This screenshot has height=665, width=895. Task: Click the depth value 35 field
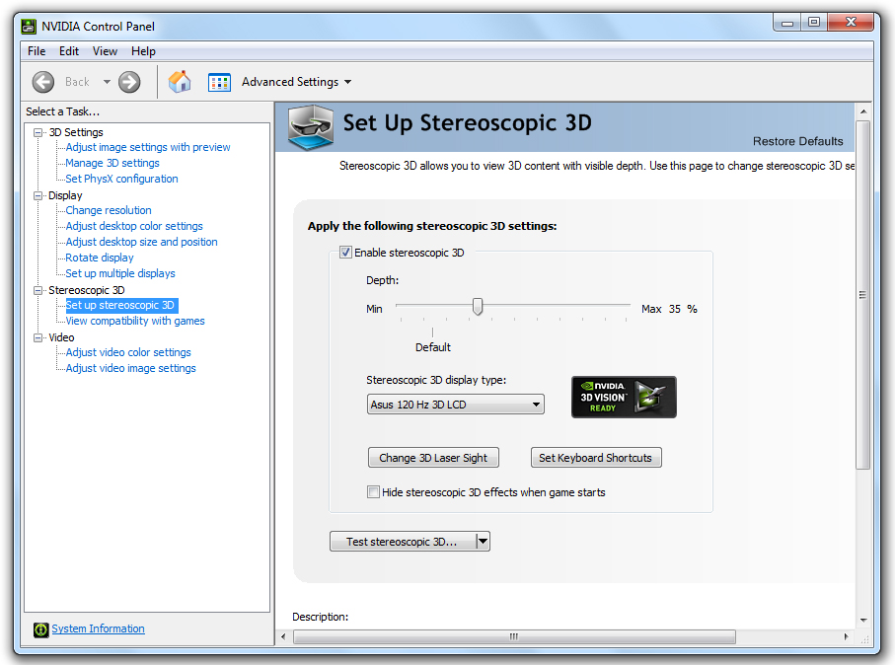(675, 310)
